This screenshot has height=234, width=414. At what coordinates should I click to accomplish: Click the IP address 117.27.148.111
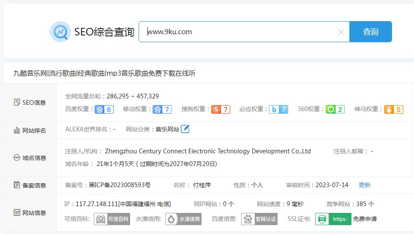[97, 204]
